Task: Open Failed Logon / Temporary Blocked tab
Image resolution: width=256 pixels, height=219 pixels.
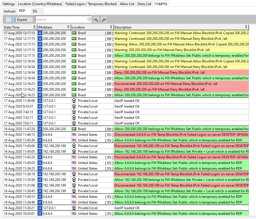Action: 91,4
